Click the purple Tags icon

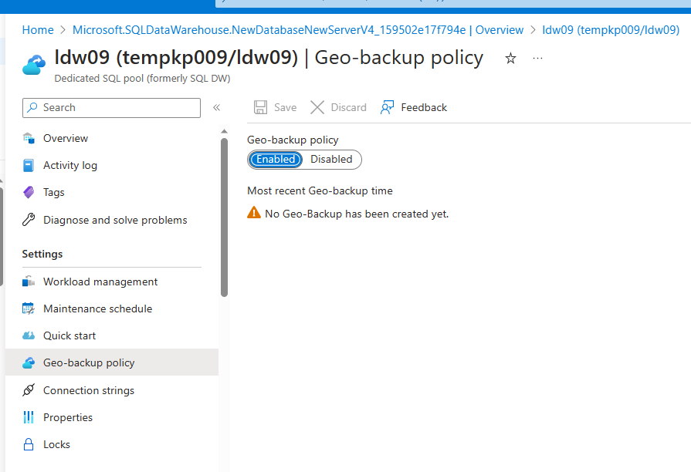coord(29,192)
